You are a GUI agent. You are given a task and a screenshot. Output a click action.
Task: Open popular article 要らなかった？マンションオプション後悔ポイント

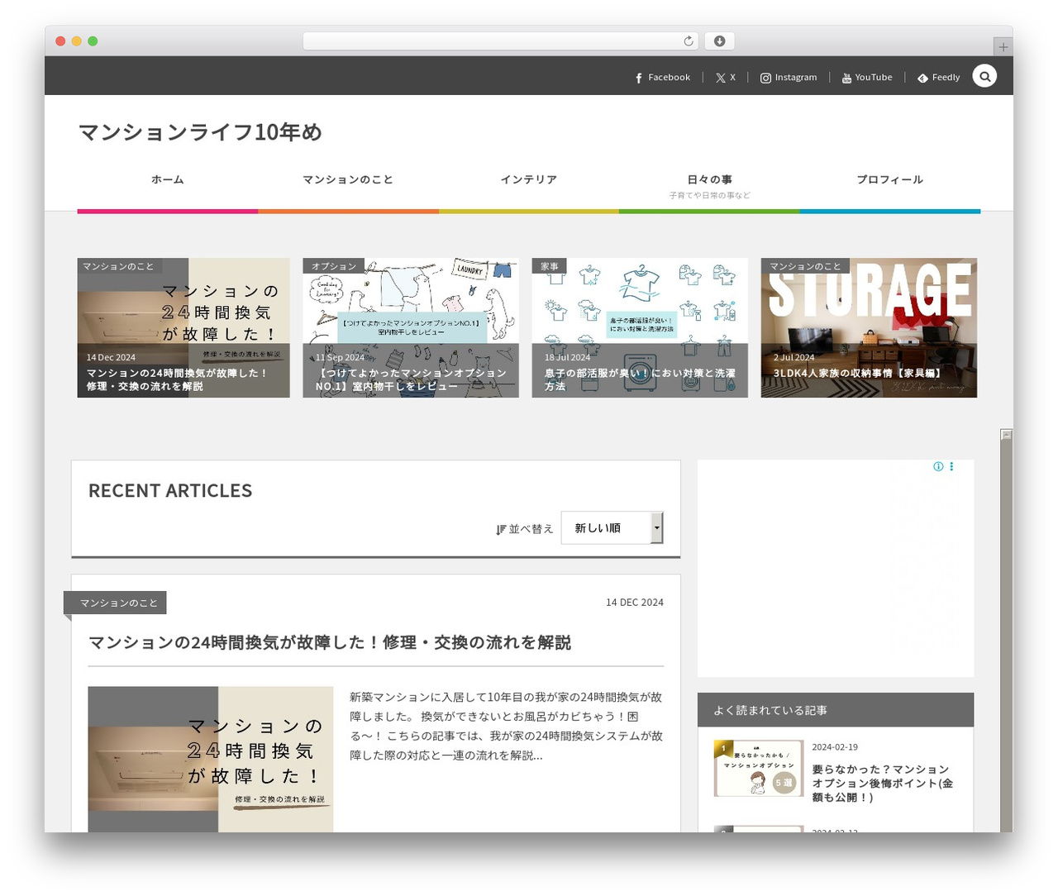coord(883,783)
